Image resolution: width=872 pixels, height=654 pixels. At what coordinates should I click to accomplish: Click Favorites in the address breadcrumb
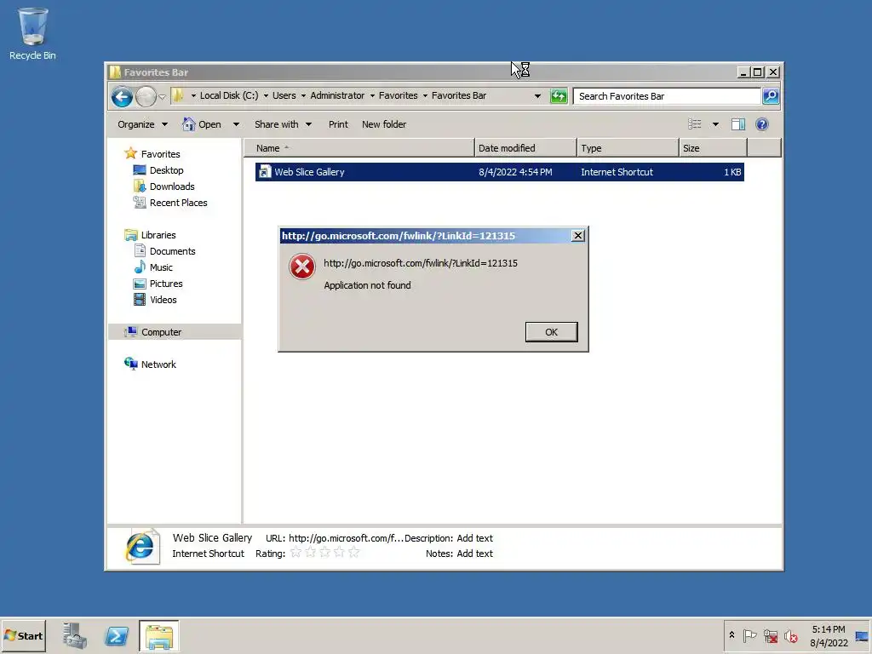[399, 95]
